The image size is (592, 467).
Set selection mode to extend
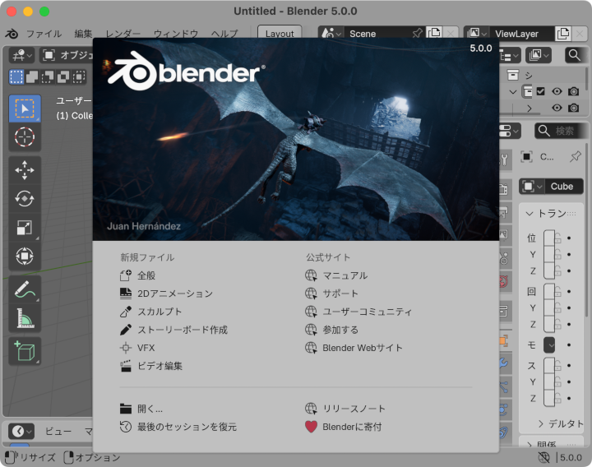[32, 76]
